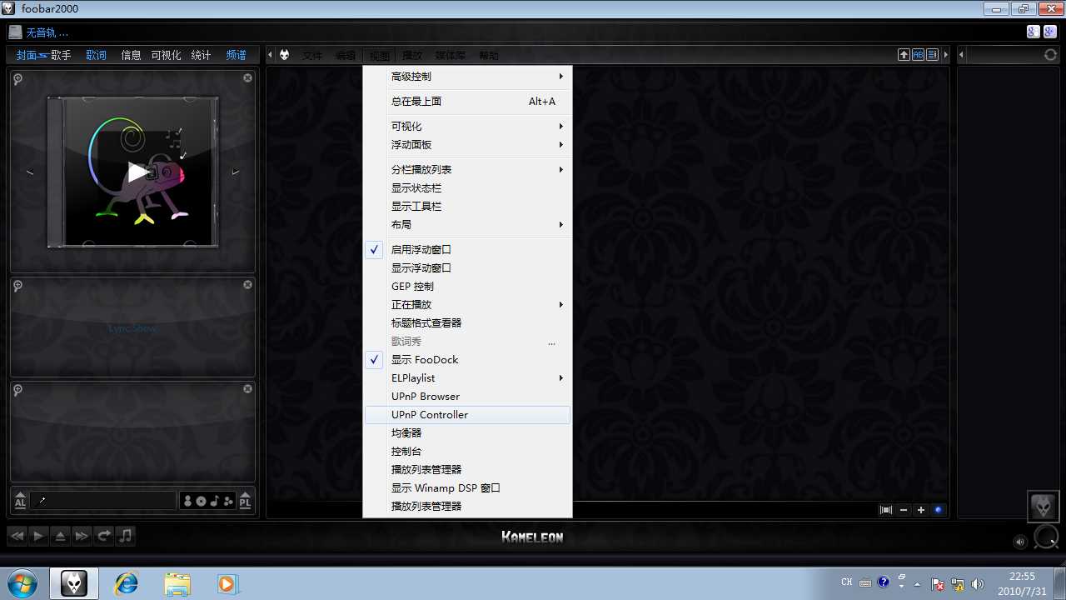This screenshot has width=1066, height=600.
Task: Open Internet Explorer from taskbar
Action: 126,583
